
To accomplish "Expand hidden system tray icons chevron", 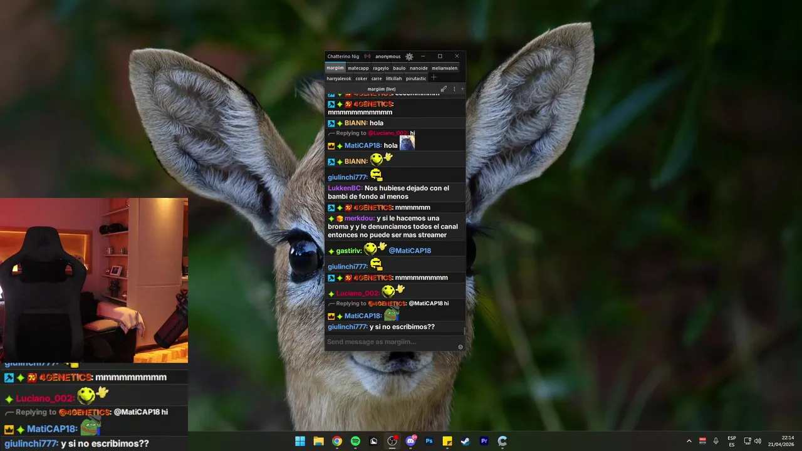I will tap(689, 441).
